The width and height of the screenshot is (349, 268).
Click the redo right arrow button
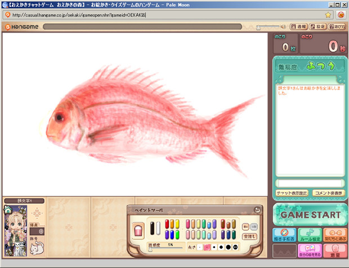click(x=254, y=226)
